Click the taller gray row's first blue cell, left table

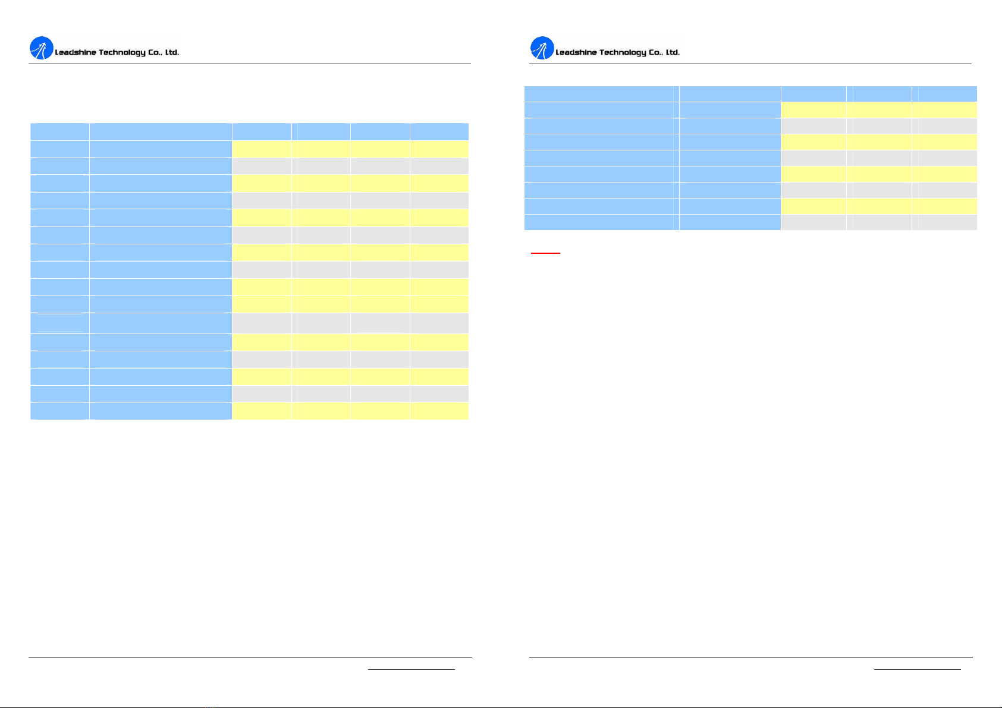pyautogui.click(x=59, y=323)
